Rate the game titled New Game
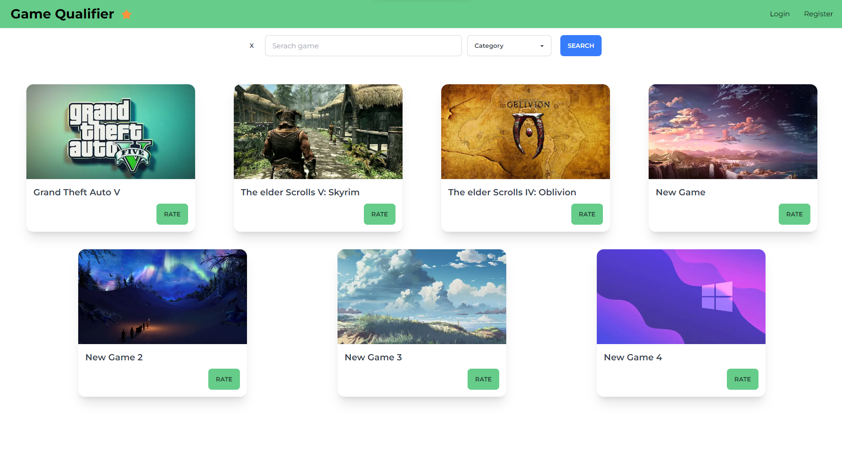Screen dimensions: 842x474 click(x=794, y=214)
